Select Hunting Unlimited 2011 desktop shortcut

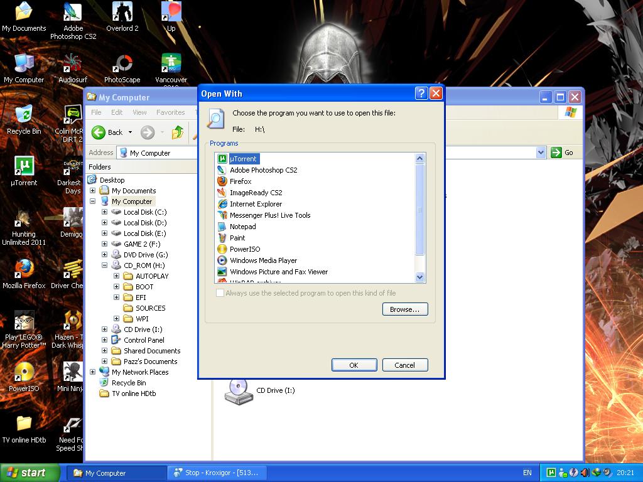24,227
